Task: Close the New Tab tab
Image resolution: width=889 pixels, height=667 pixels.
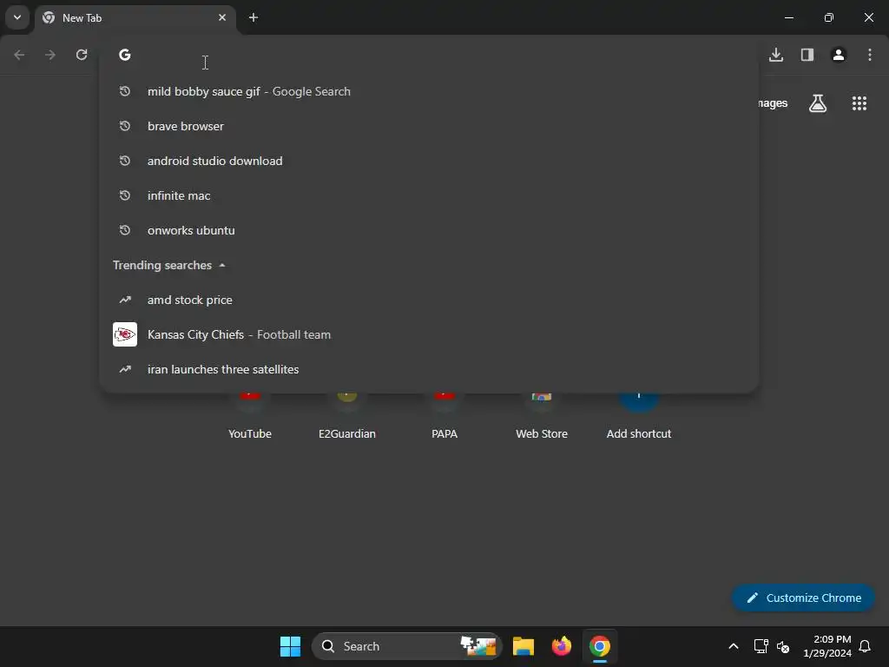Action: [222, 17]
